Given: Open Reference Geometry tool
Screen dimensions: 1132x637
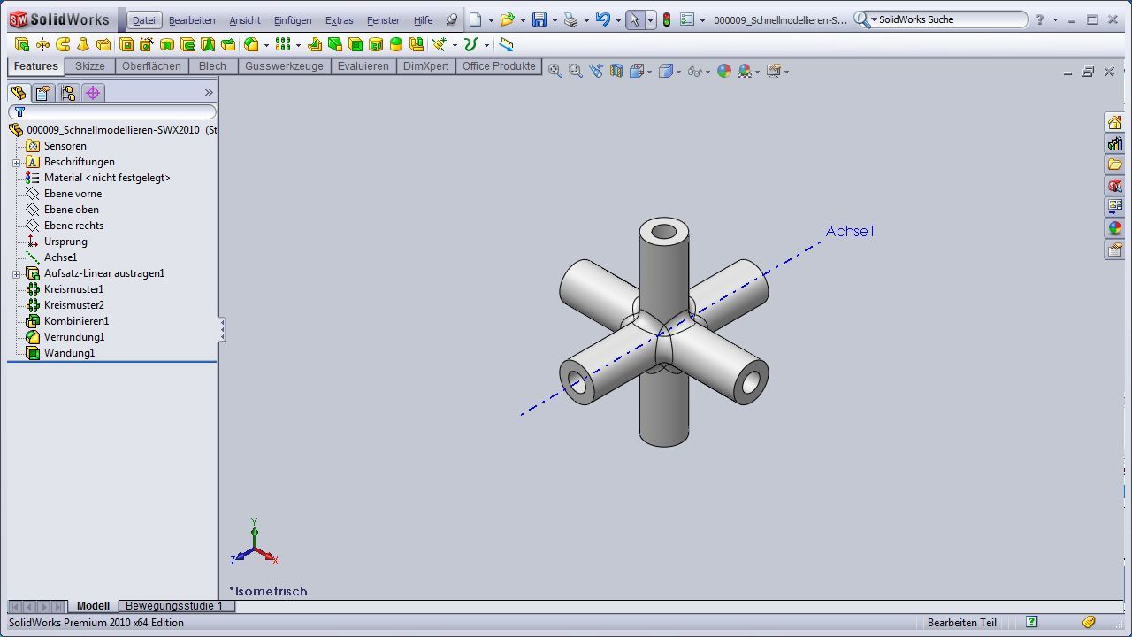Looking at the screenshot, I should pos(439,44).
